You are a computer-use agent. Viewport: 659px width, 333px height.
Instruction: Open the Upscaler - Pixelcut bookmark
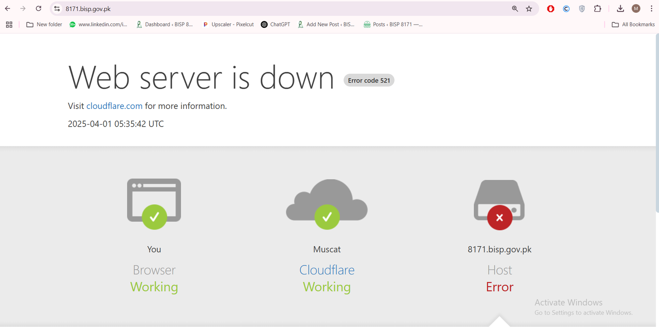coord(228,25)
